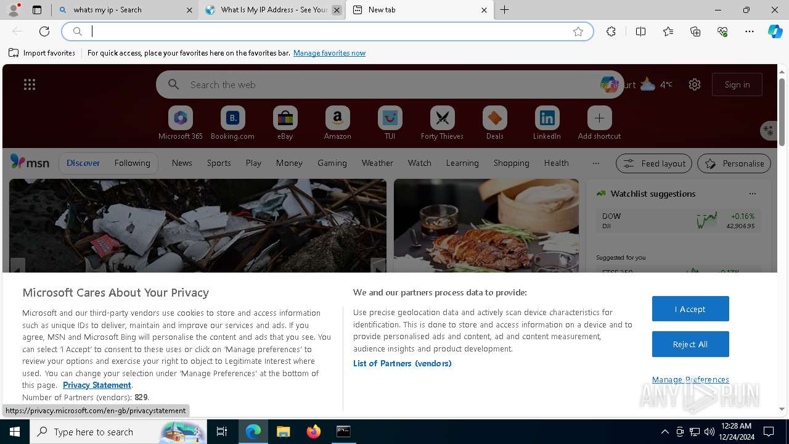Open the Favorites list icon
This screenshot has width=789, height=444.
(668, 31)
